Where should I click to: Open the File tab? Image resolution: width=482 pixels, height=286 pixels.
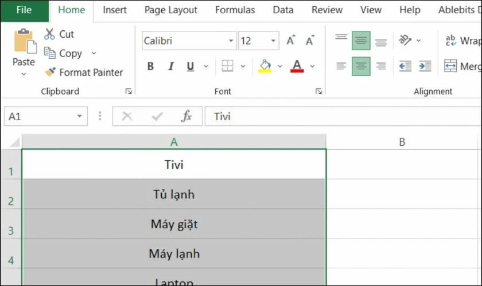pyautogui.click(x=24, y=10)
